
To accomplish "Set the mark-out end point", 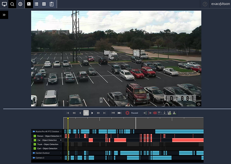I will pyautogui.click(x=150, y=113).
